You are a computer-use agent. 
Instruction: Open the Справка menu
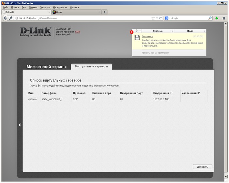click(74, 7)
